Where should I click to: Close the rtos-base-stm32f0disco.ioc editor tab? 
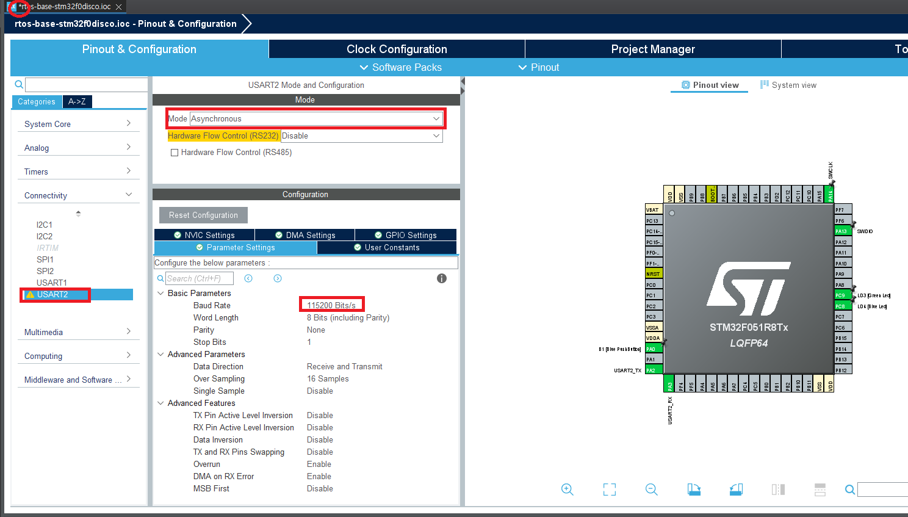pyautogui.click(x=118, y=7)
